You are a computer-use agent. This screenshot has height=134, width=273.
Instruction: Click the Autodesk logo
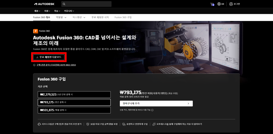pos(44,4)
